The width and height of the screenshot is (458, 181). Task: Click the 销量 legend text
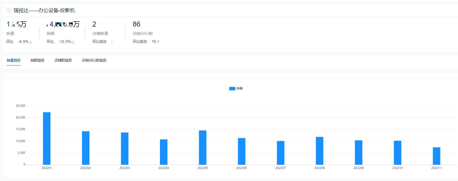coord(240,88)
